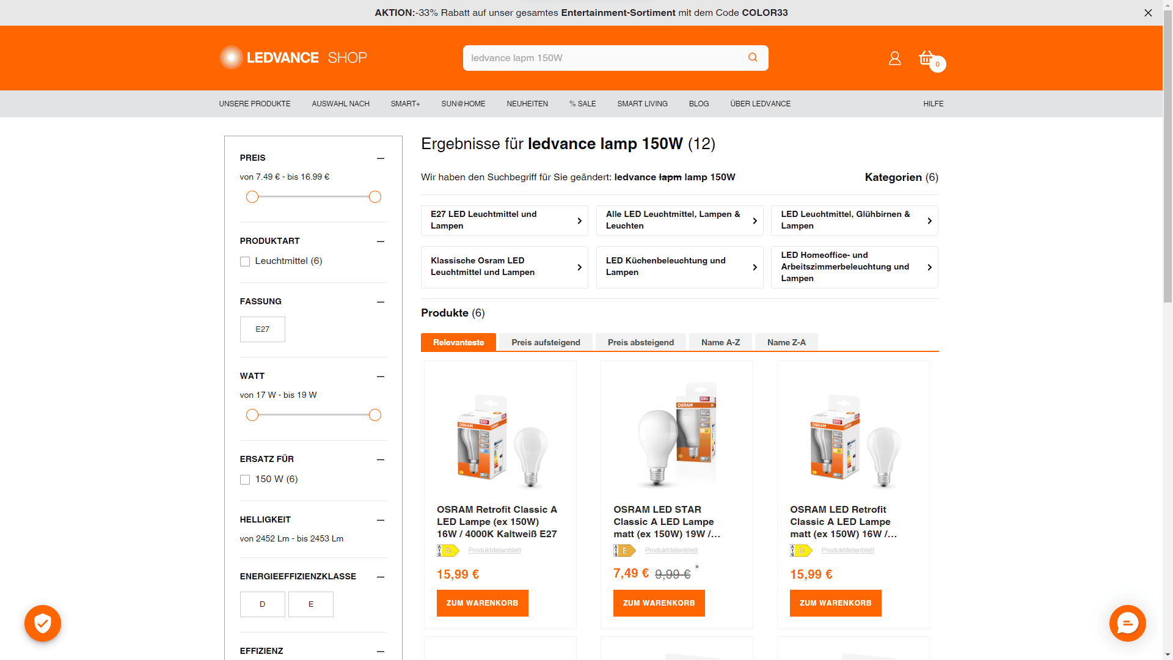The height and width of the screenshot is (660, 1173).
Task: Open the % SALE menu
Action: pos(582,104)
